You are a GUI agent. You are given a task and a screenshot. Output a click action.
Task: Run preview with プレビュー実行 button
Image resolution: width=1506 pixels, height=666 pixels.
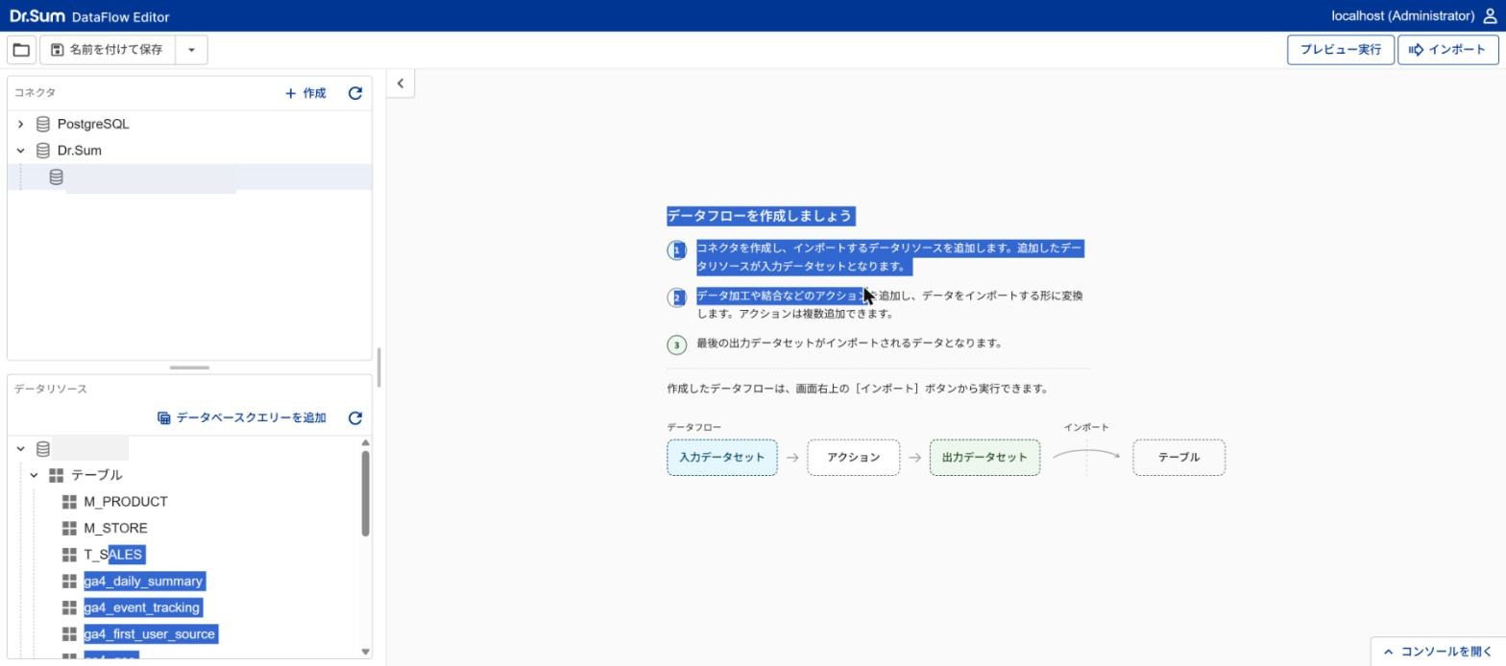(1341, 50)
